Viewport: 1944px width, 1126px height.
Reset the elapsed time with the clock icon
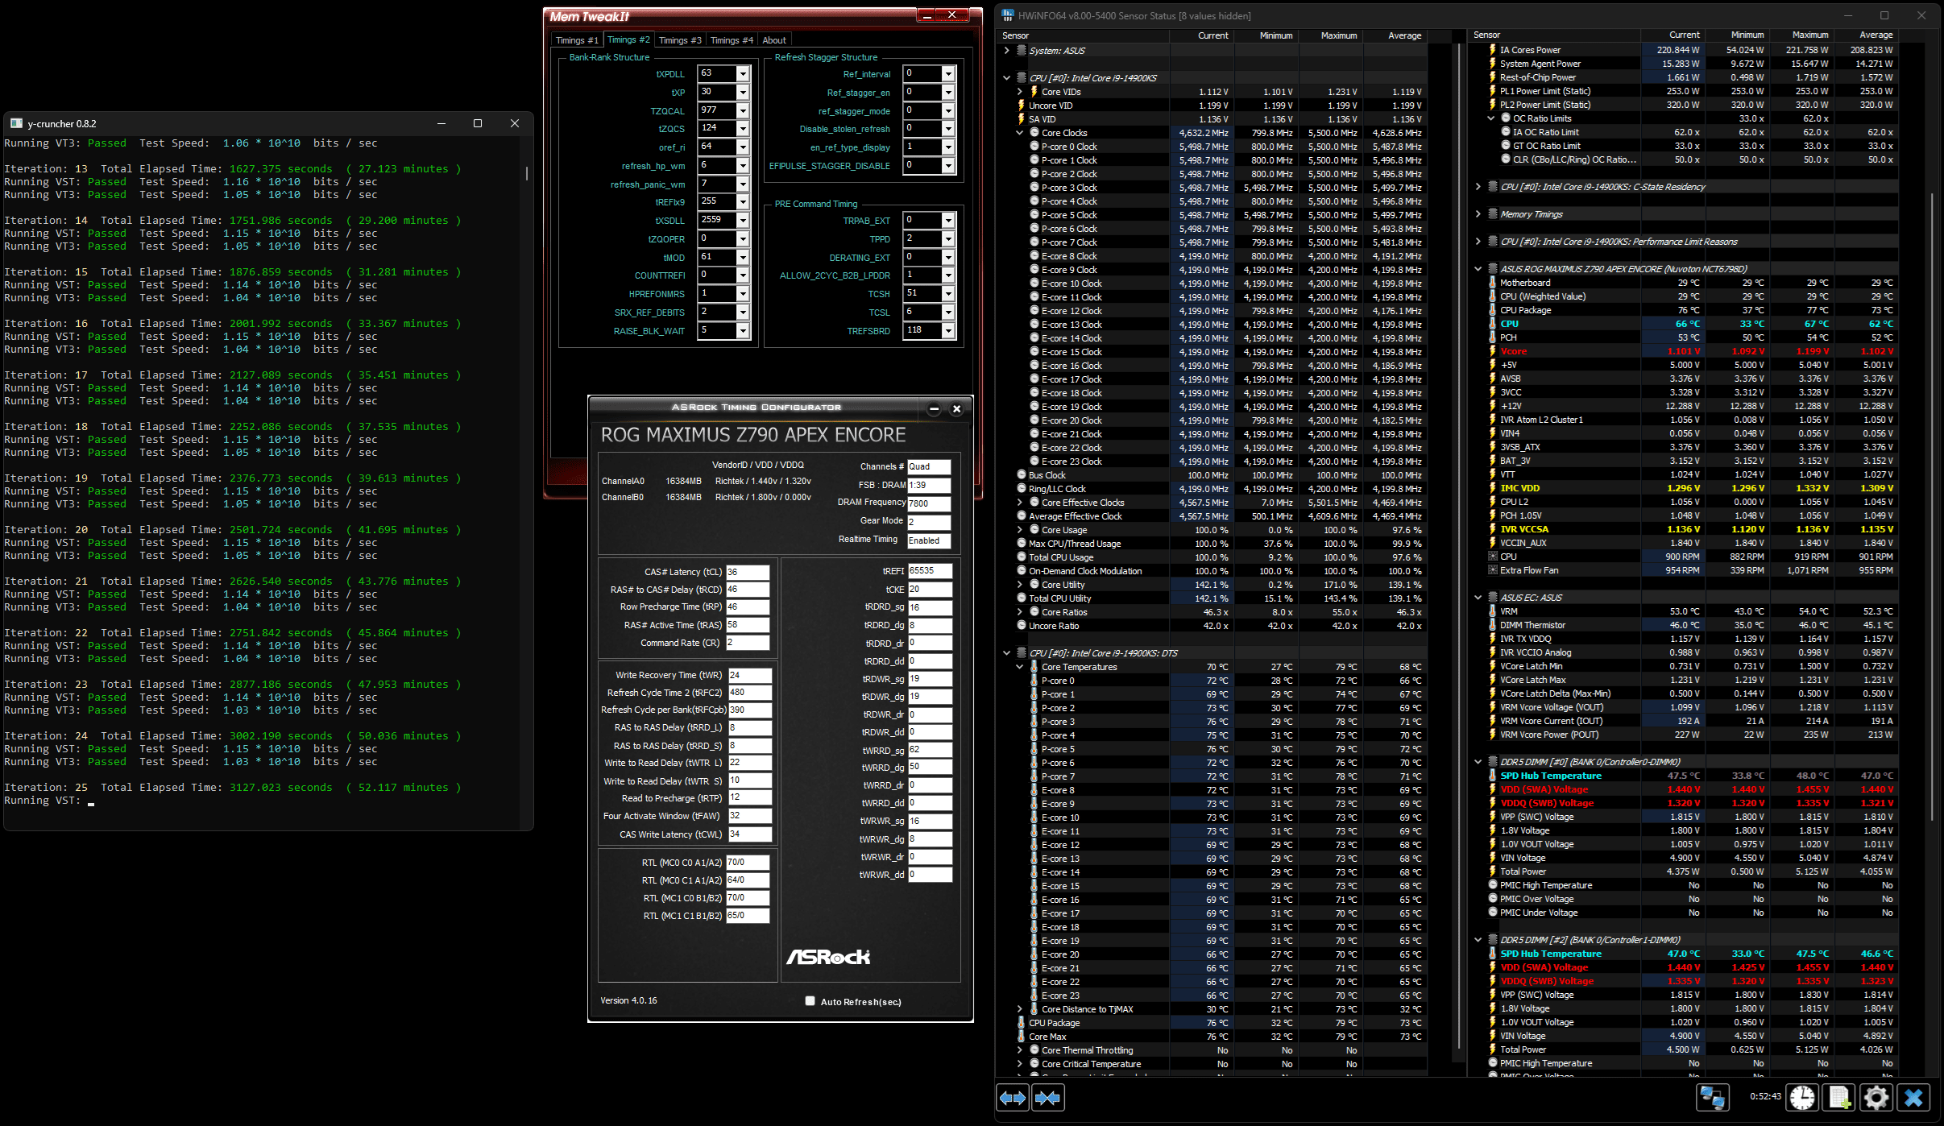(1802, 1098)
